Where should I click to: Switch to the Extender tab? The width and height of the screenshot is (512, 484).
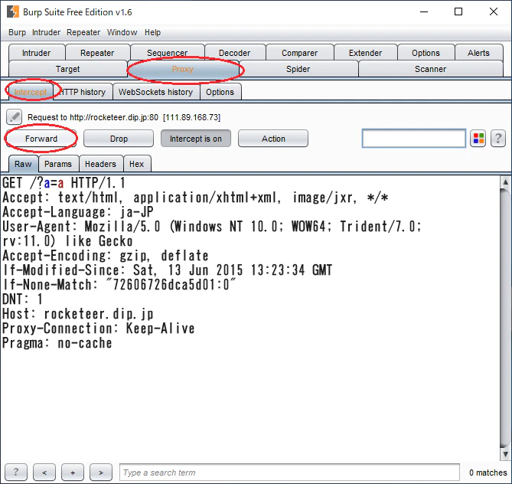(x=365, y=53)
